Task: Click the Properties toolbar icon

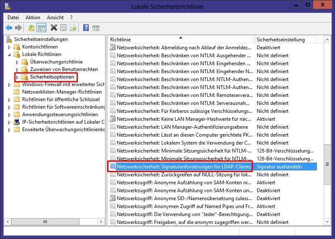Action: pos(64,28)
